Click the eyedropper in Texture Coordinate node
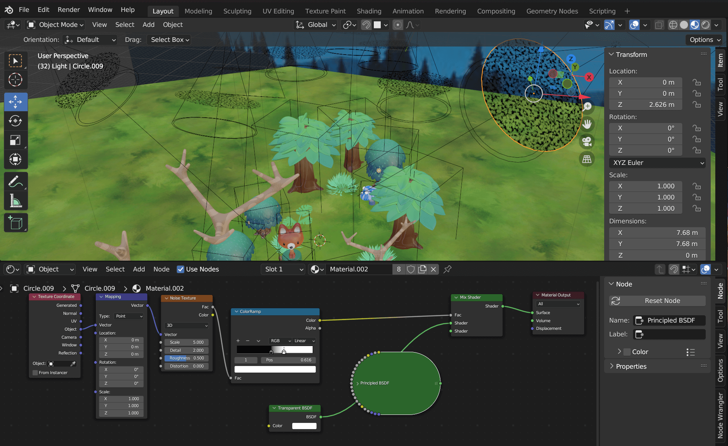 tap(73, 363)
